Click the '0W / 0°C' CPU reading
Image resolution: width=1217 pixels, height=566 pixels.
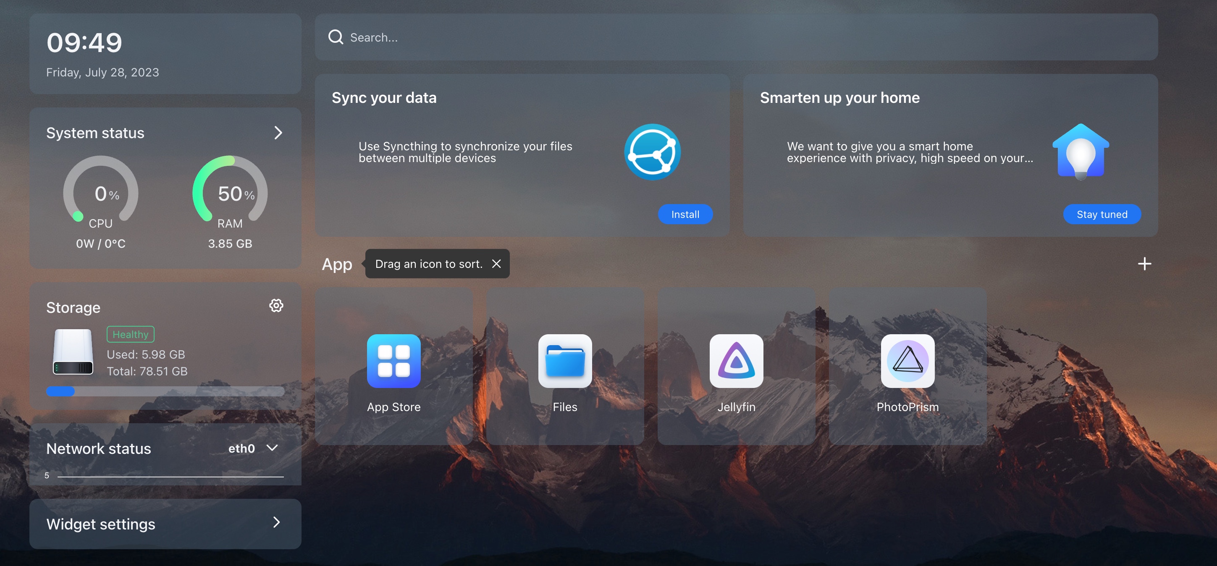[x=101, y=244]
